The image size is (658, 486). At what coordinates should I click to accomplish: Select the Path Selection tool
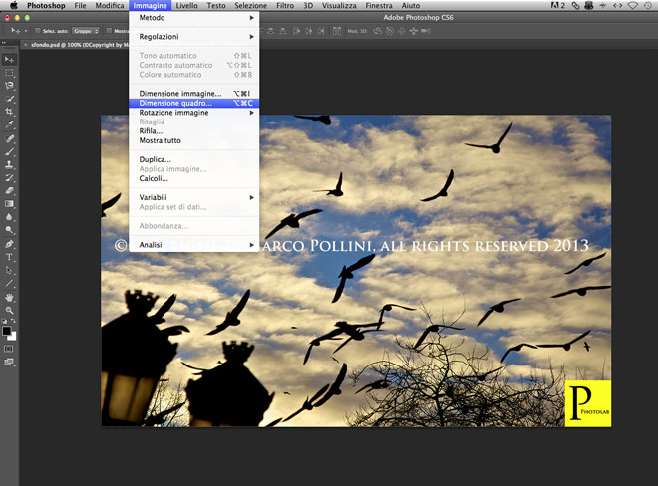9,271
